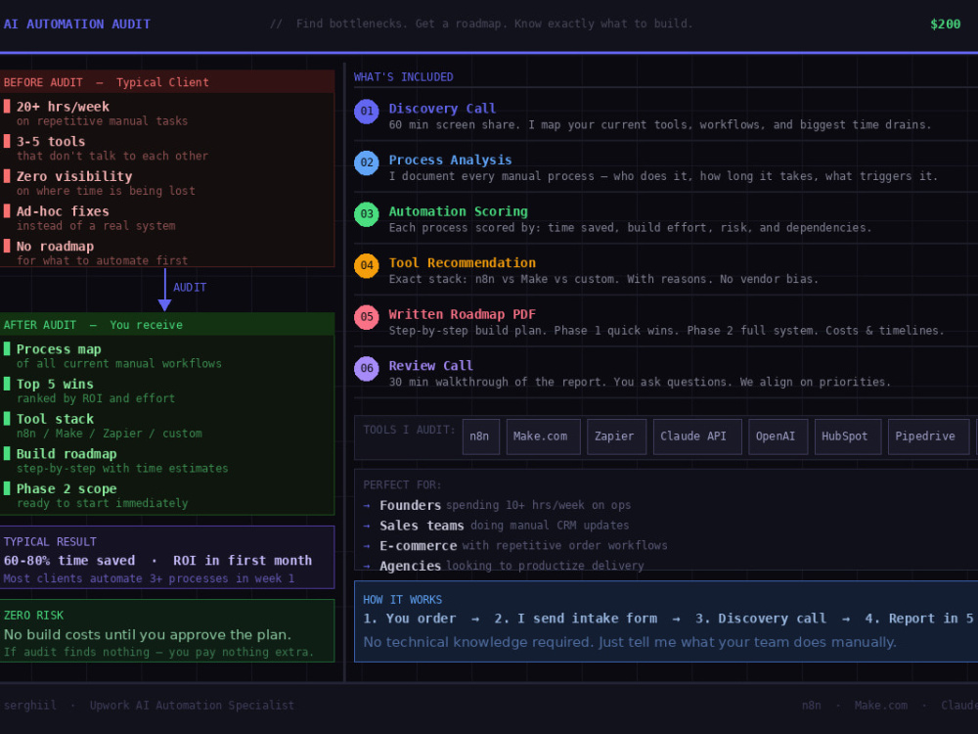Click the Agencies entry
The height and width of the screenshot is (734, 978).
point(411,566)
